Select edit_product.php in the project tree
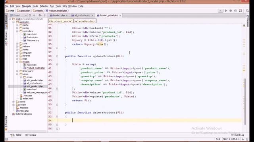Viewport: 254px width, 142px height. pos(35,86)
